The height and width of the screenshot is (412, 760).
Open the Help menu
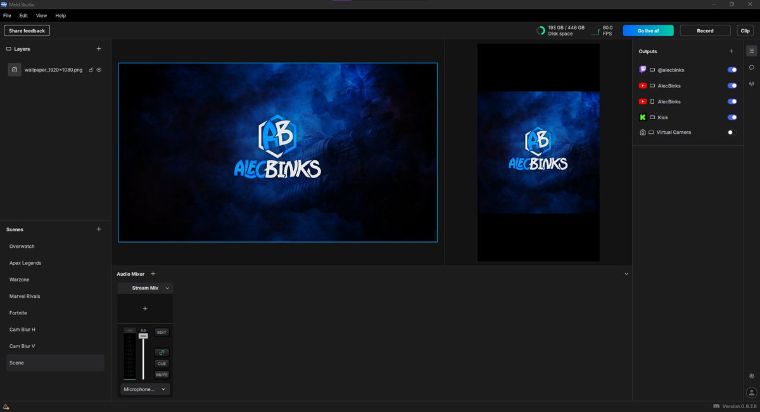(60, 15)
